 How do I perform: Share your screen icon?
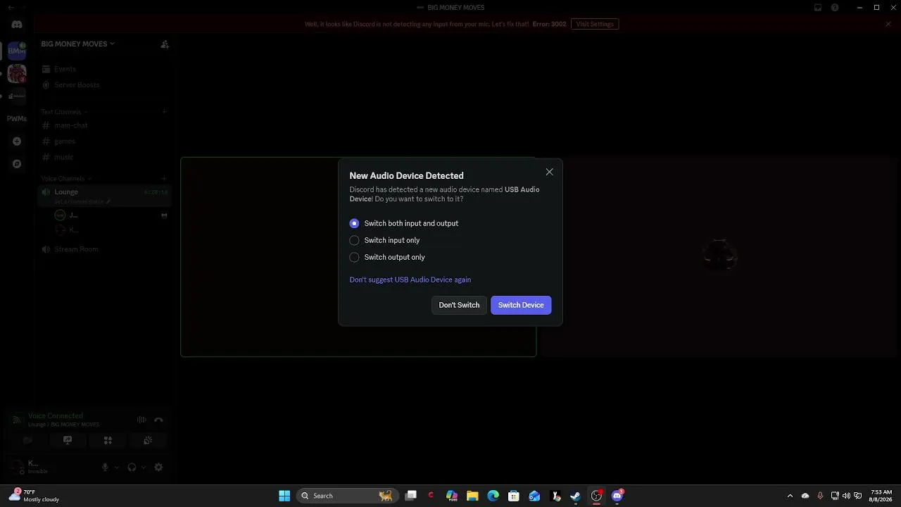68,441
